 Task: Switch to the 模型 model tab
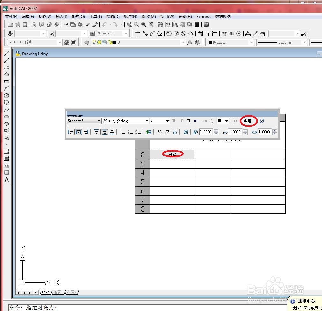46,292
